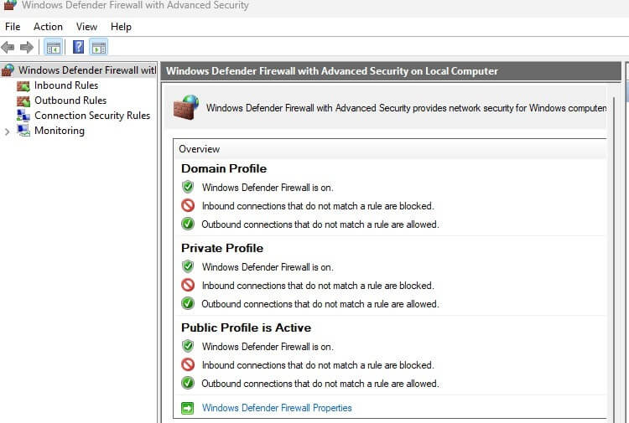Click inbound blocked text under Domain Profile
The height and width of the screenshot is (423, 629).
318,206
